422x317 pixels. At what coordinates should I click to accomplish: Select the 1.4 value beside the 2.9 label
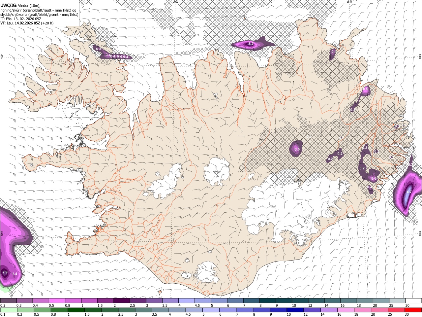[15, 274]
